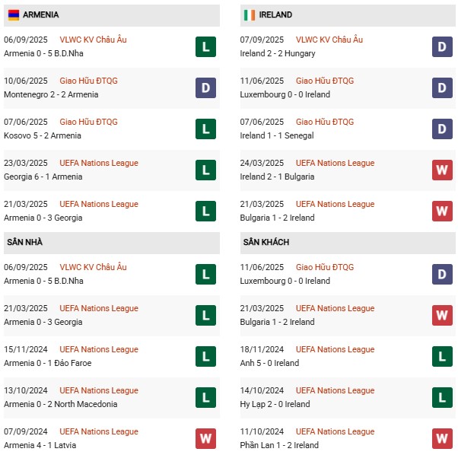This screenshot has width=458, height=455.
Task: Click the Armenia 0 - 2 North Macedonia result
Action: [x=60, y=404]
